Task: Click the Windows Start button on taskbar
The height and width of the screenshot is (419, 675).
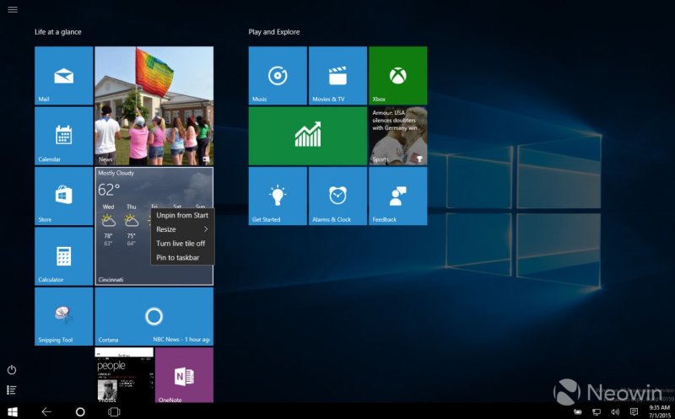Action: 13,411
